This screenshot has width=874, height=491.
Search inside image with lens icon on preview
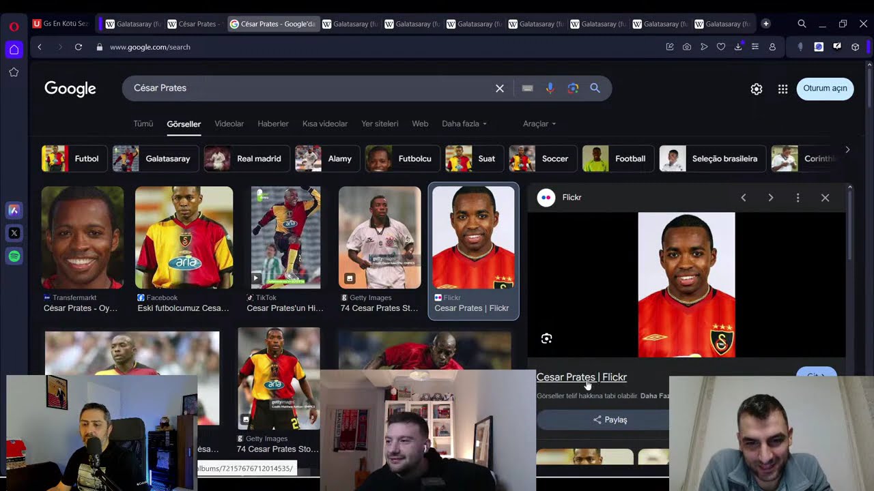click(546, 338)
